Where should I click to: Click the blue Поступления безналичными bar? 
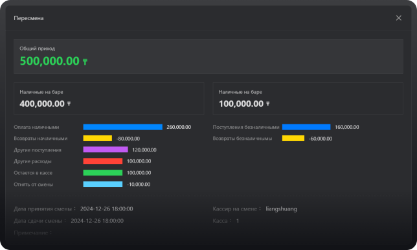[306, 127]
